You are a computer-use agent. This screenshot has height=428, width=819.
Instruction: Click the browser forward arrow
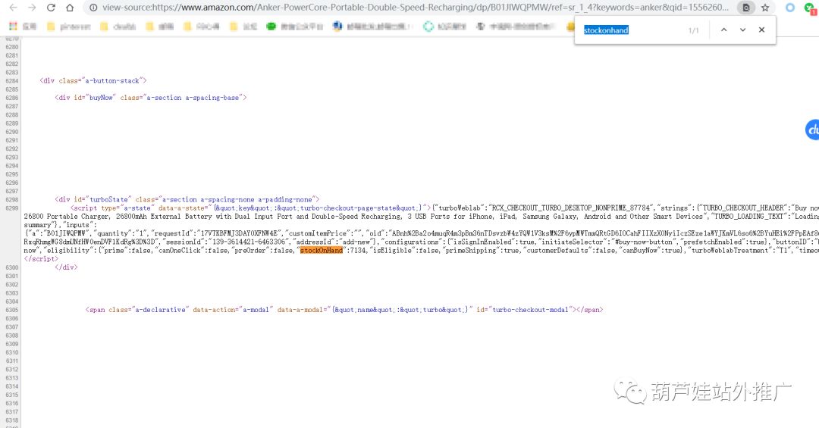pos(32,8)
